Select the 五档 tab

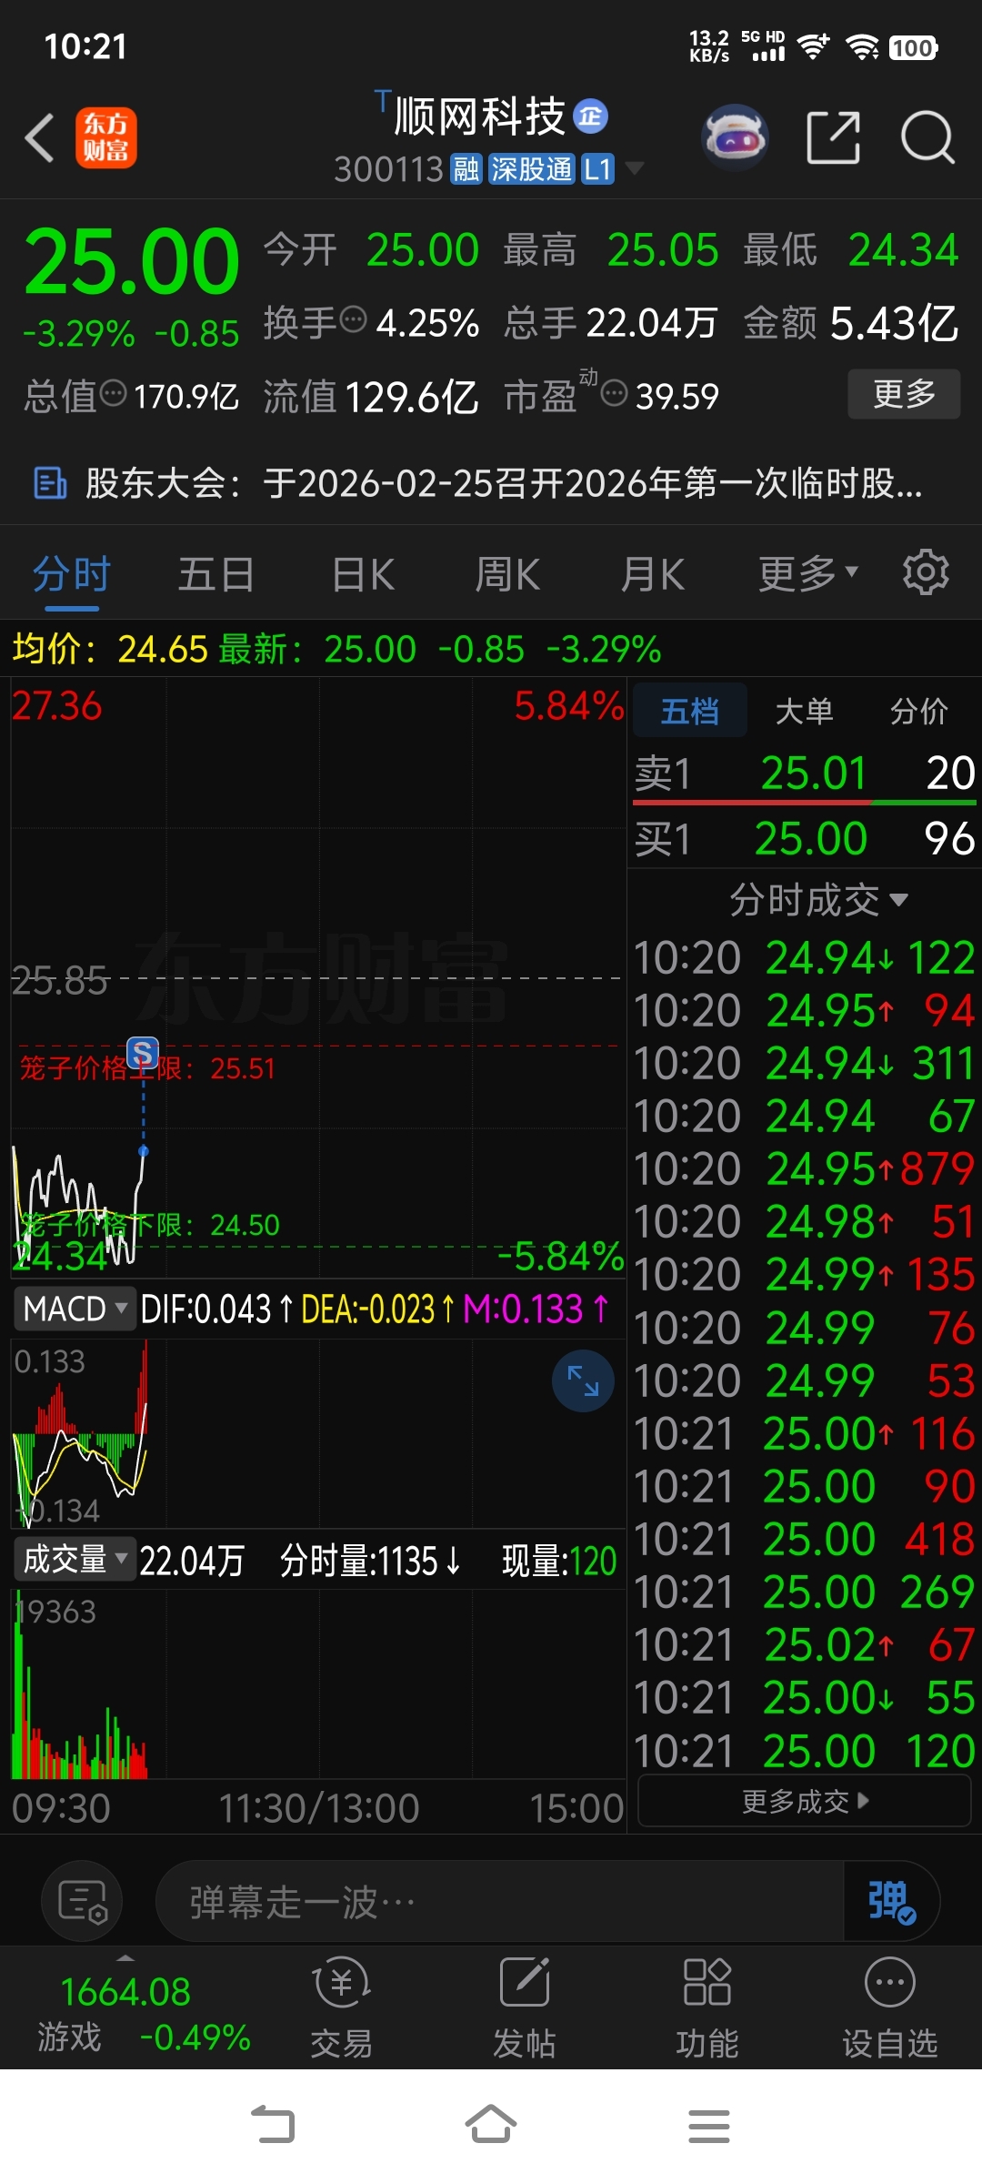pos(690,710)
